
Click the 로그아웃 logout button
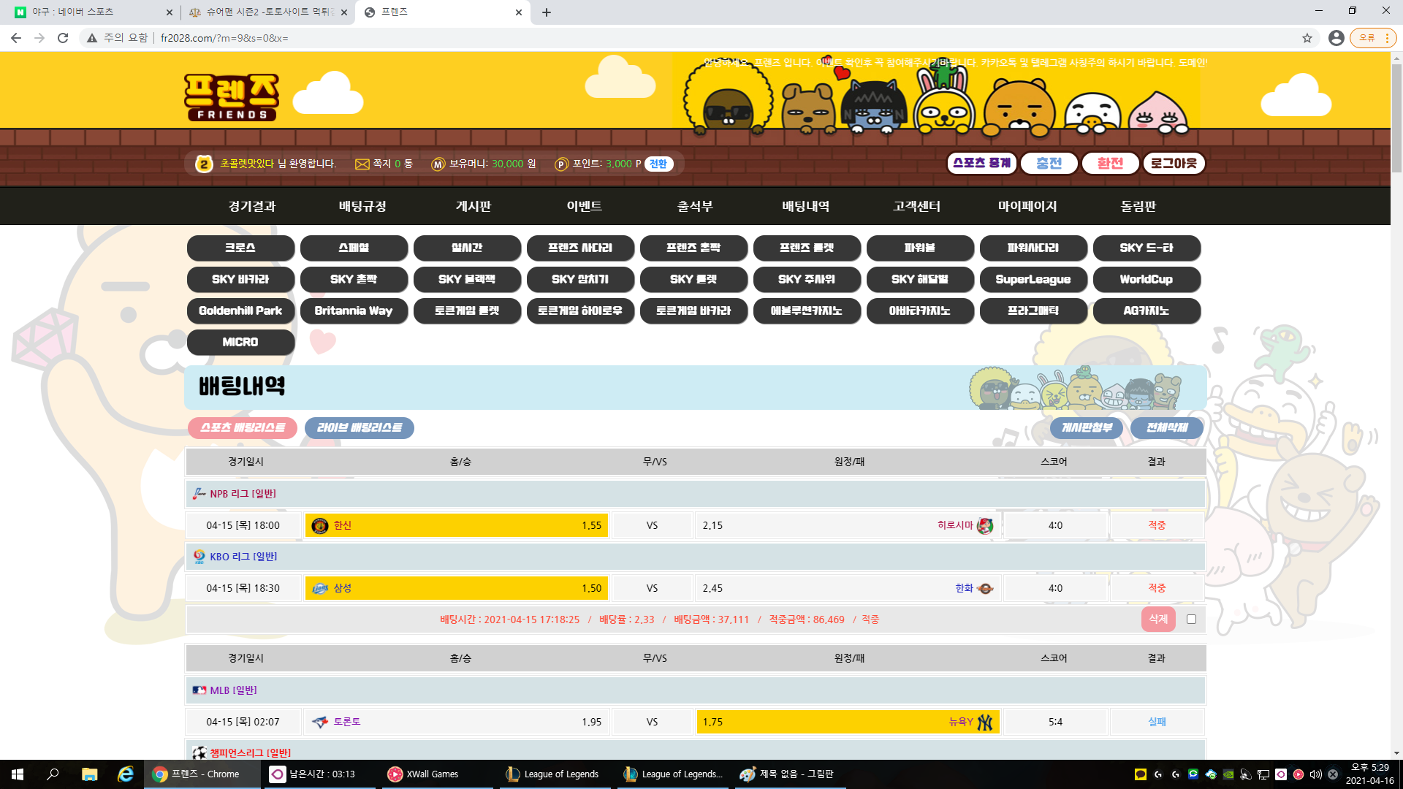pyautogui.click(x=1174, y=164)
